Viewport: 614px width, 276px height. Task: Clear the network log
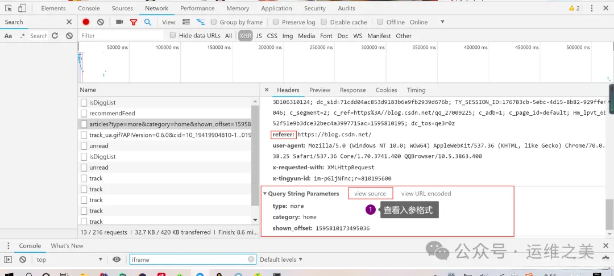click(101, 22)
